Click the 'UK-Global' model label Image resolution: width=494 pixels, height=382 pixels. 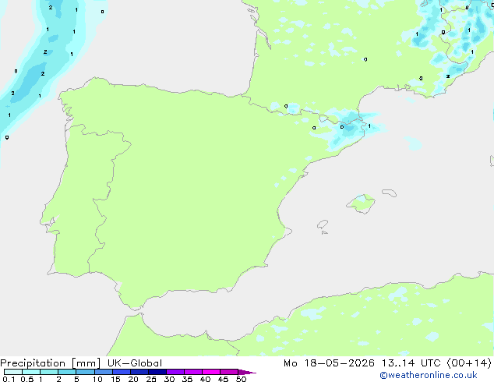tap(135, 363)
